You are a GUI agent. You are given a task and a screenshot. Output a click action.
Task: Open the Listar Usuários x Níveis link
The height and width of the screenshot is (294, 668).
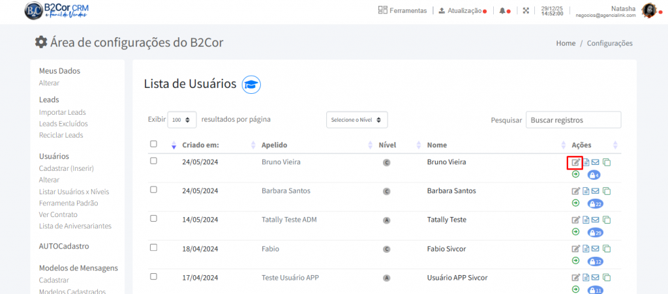[74, 191]
